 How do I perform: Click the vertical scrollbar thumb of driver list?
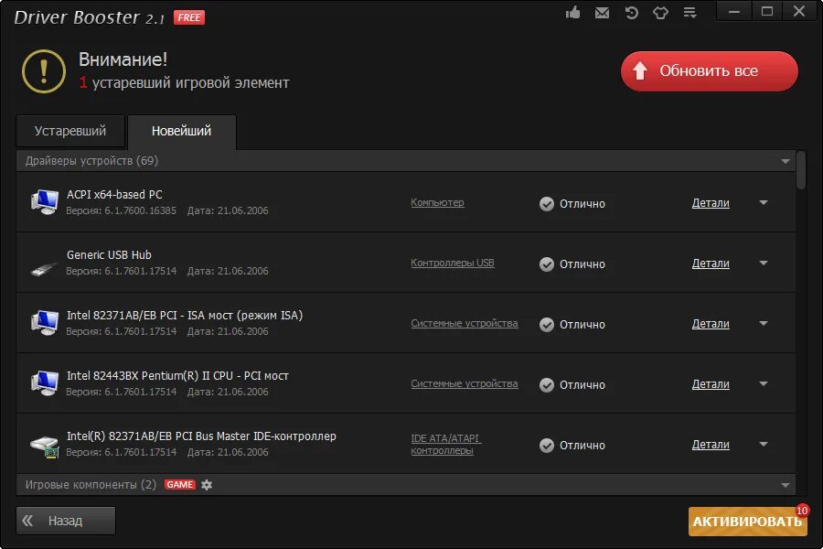click(800, 170)
